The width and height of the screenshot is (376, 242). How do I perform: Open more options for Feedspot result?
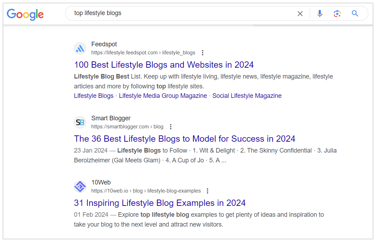click(x=203, y=53)
